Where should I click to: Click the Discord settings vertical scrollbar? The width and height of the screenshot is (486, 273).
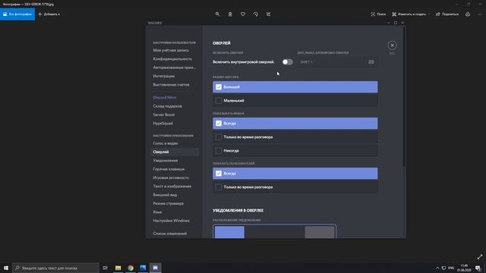point(404,97)
